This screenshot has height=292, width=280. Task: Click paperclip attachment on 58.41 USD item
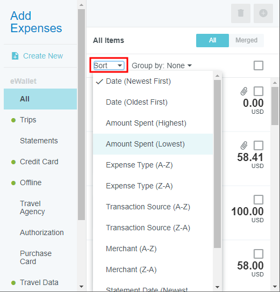(244, 145)
